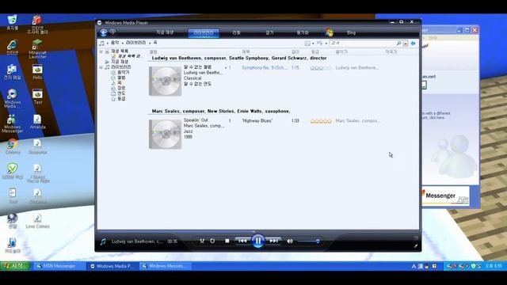507x285 pixels.
Task: Select 장르 in the library tree
Action: 121,88
